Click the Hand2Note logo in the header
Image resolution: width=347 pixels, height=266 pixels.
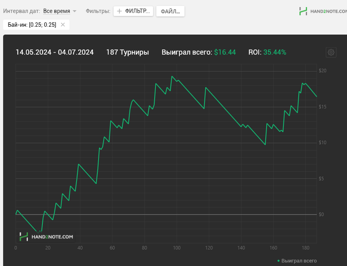(323, 11)
